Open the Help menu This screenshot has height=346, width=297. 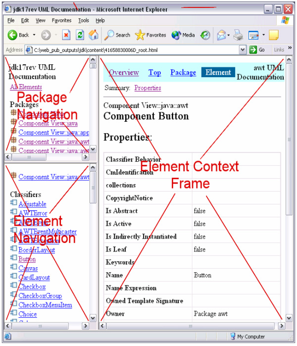pyautogui.click(x=100, y=20)
